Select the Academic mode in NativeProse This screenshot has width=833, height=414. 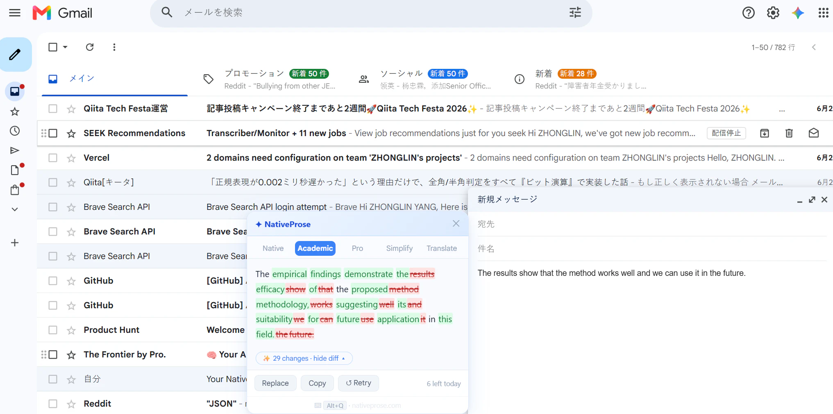coord(315,248)
